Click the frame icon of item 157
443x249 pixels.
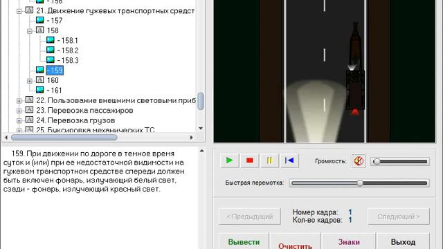pyautogui.click(x=40, y=20)
